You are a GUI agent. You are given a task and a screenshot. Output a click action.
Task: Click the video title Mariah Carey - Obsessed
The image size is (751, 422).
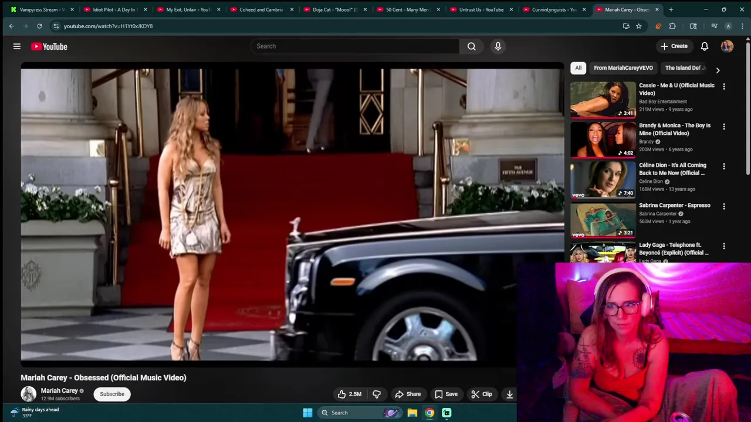[x=103, y=377]
